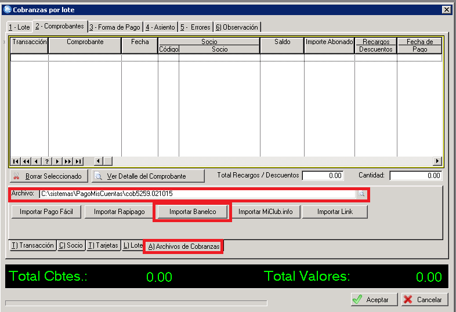Browse for file with Archivo magnifier icon
456x312 pixels.
pyautogui.click(x=361, y=194)
